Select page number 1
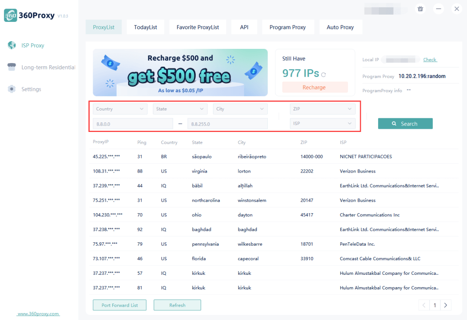This screenshot has width=467, height=320. pos(435,305)
